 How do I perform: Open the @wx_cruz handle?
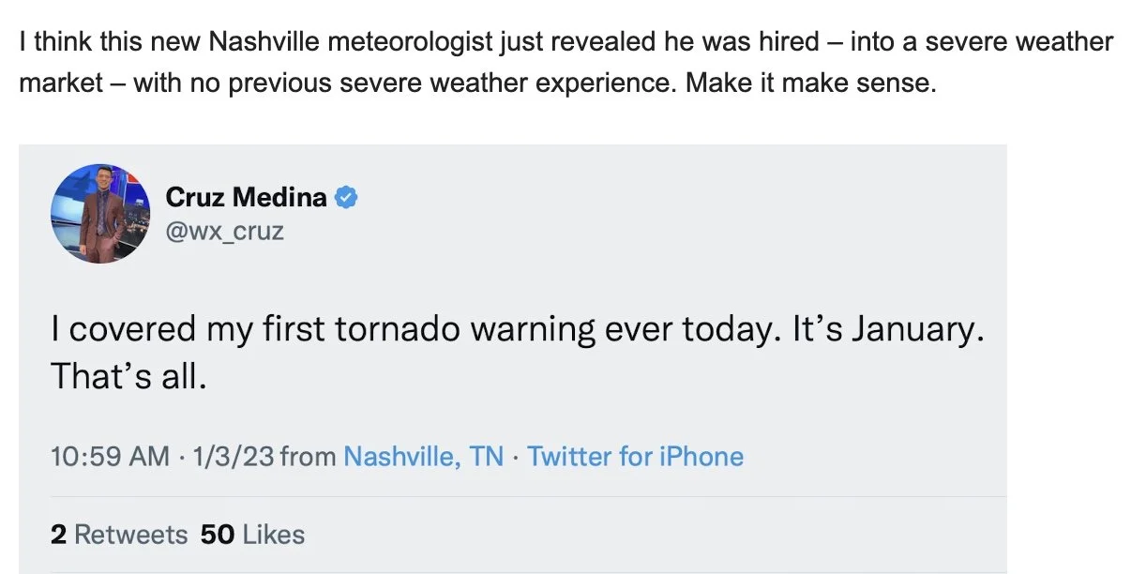click(x=224, y=230)
